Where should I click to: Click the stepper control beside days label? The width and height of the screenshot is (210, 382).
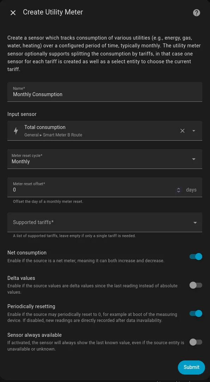[x=178, y=190]
